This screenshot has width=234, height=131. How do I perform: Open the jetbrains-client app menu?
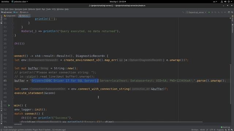[20, 1]
